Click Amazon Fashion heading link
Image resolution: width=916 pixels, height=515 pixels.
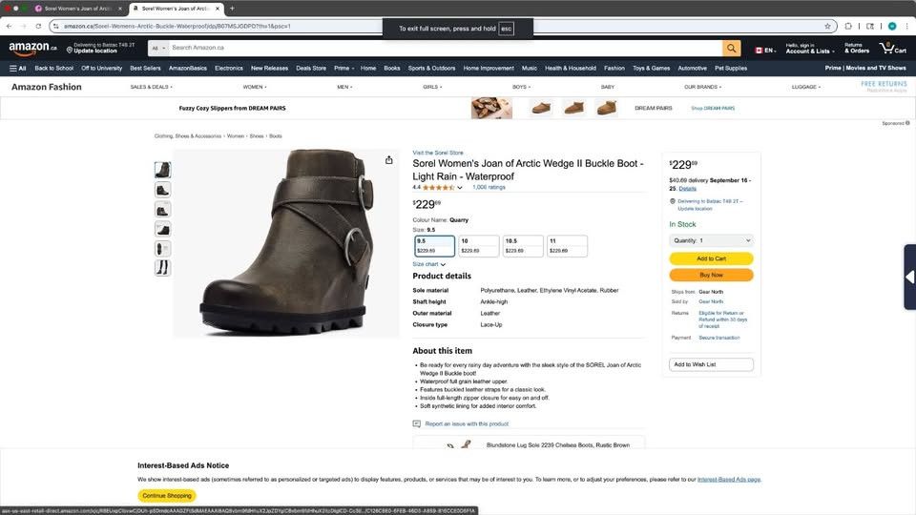47,87
